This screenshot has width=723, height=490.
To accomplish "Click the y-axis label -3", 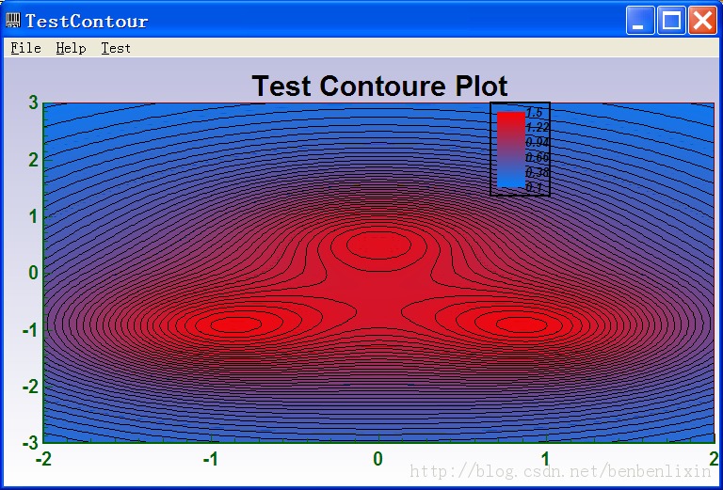I will click(30, 443).
